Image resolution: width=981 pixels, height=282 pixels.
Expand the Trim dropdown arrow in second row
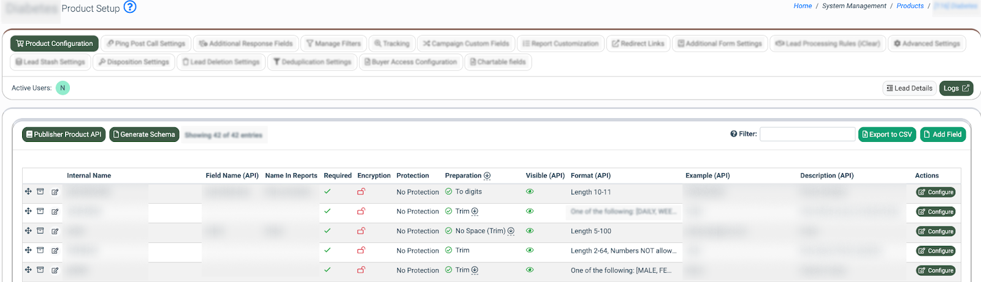tap(475, 211)
